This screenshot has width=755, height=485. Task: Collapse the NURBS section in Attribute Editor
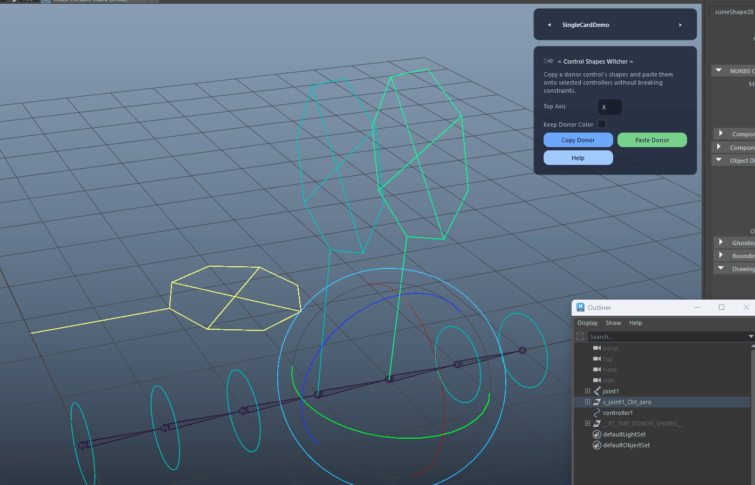(719, 71)
